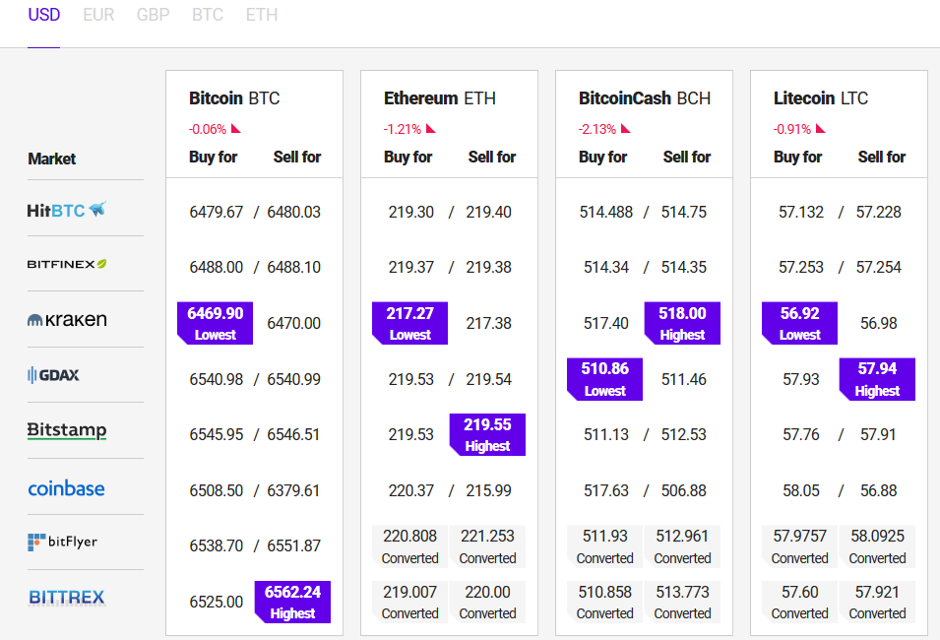Click the Kraken exchange logo

pyautogui.click(x=67, y=320)
